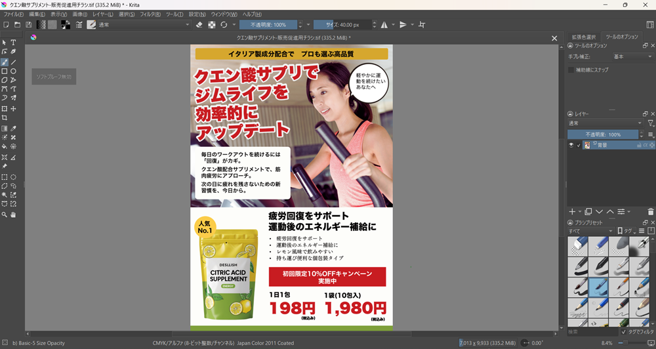656x349 pixels.
Task: Select the Reference Images pin tool
Action: coord(4,166)
